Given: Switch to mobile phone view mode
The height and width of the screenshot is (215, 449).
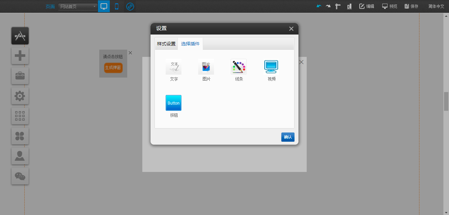Looking at the screenshot, I should click(117, 6).
